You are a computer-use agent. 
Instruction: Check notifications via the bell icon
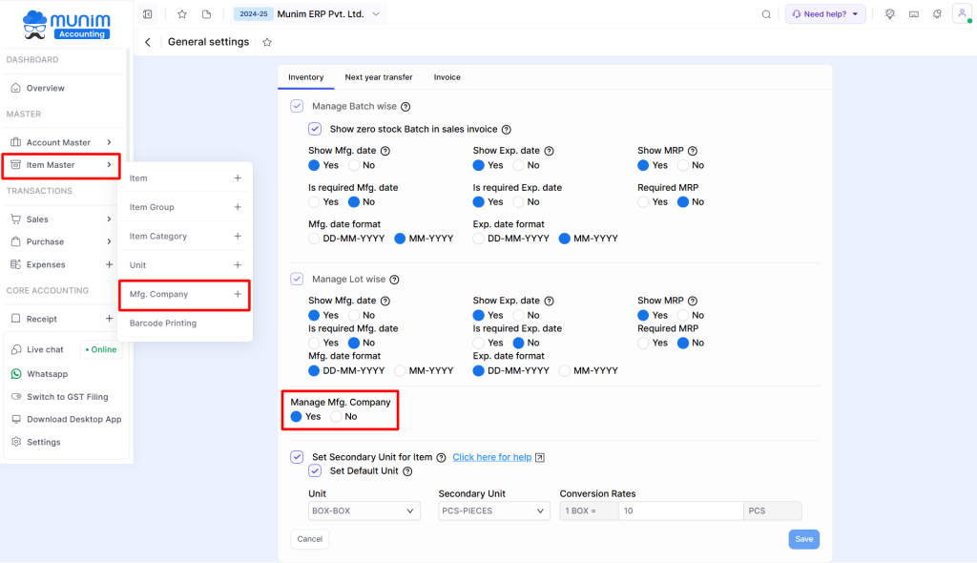936,14
